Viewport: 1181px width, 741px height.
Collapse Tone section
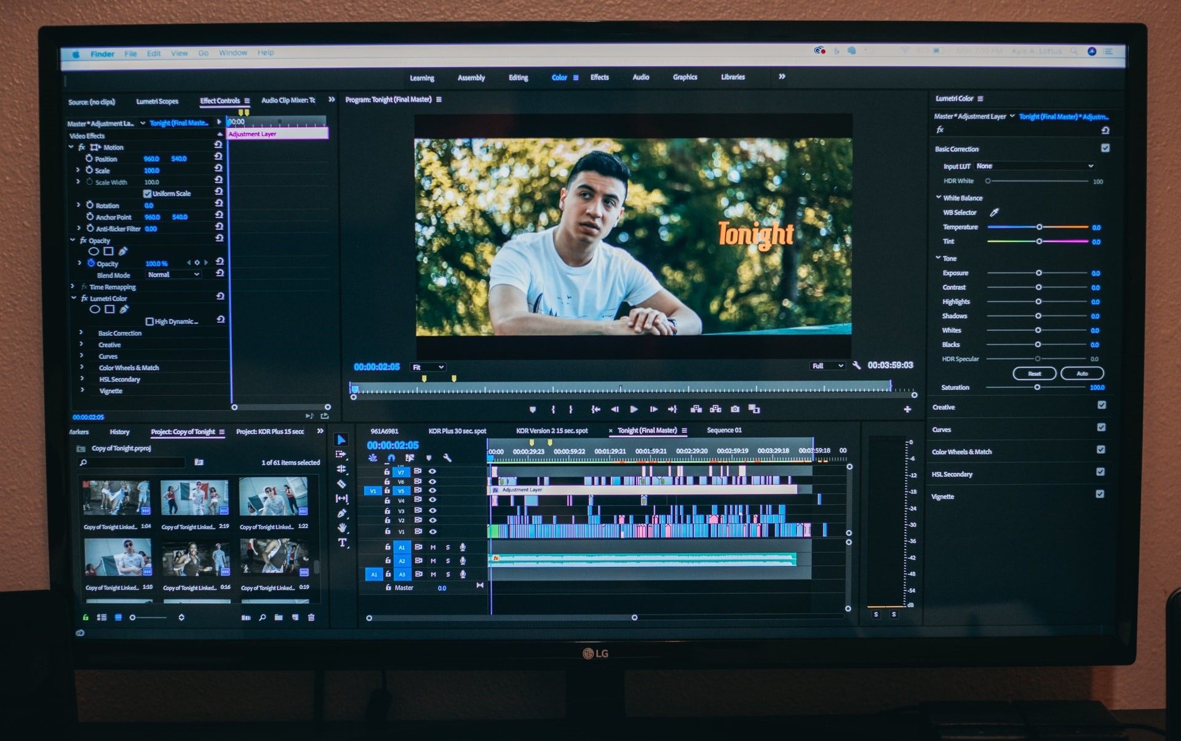click(x=938, y=258)
